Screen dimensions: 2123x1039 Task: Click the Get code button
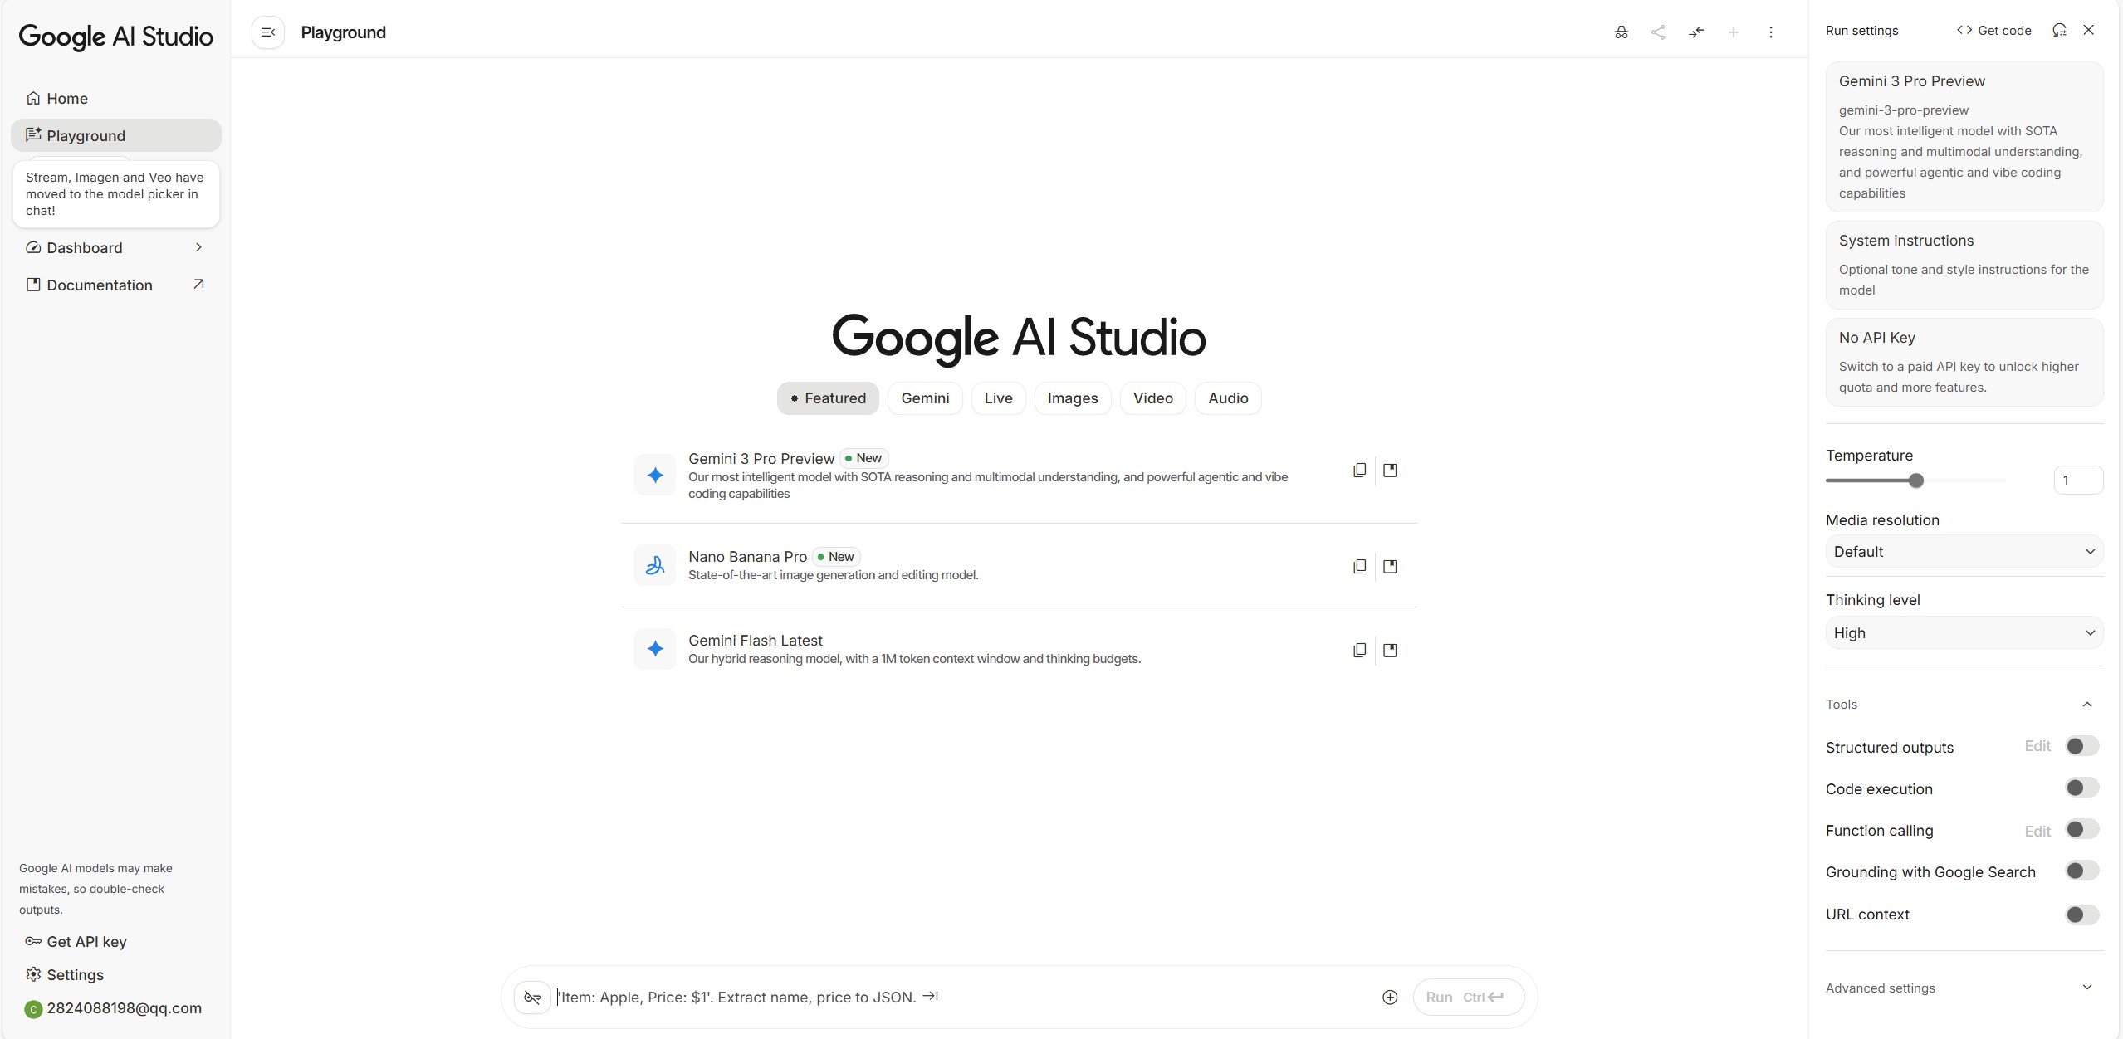pos(1993,31)
